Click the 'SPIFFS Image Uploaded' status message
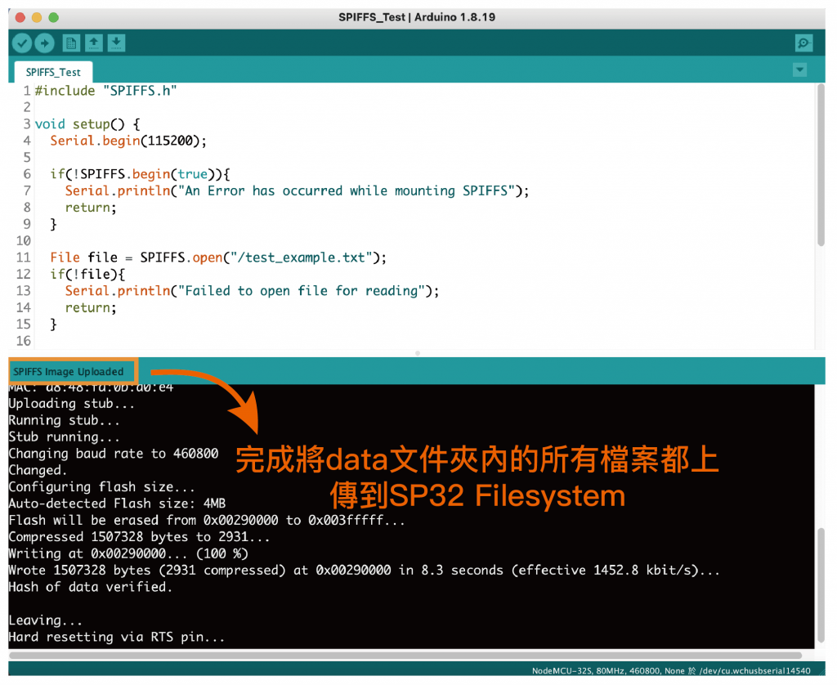The image size is (837, 685). pyautogui.click(x=69, y=372)
